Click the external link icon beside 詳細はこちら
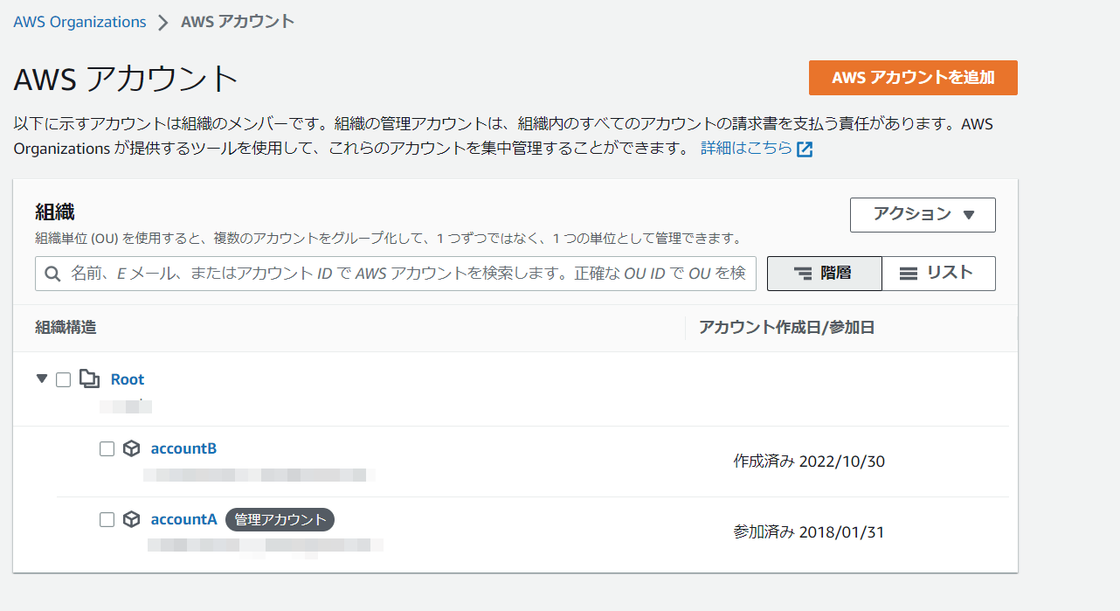The height and width of the screenshot is (611, 1120). pos(805,149)
